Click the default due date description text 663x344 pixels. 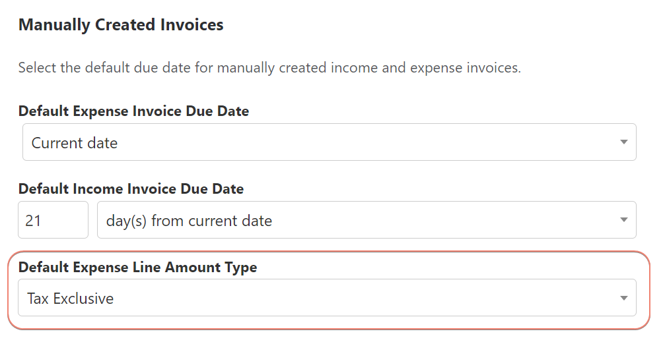pos(269,68)
